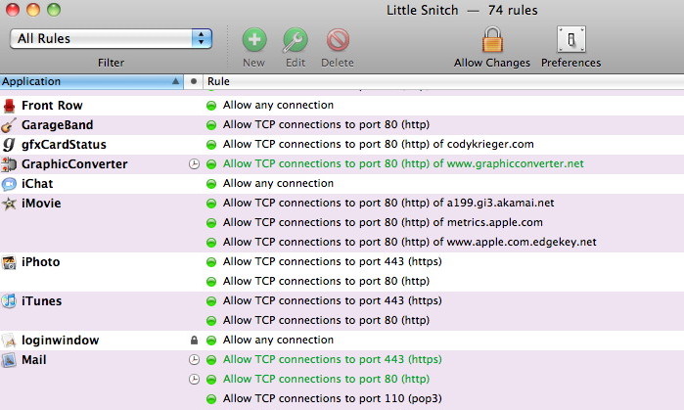Select Mail's port 110 (pop3) rule
Viewport: 684px width, 410px height.
(333, 398)
